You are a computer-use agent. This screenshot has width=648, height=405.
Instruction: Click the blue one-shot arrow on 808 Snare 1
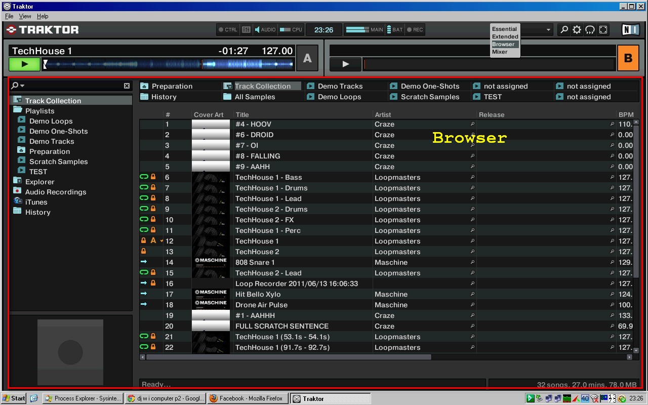144,262
